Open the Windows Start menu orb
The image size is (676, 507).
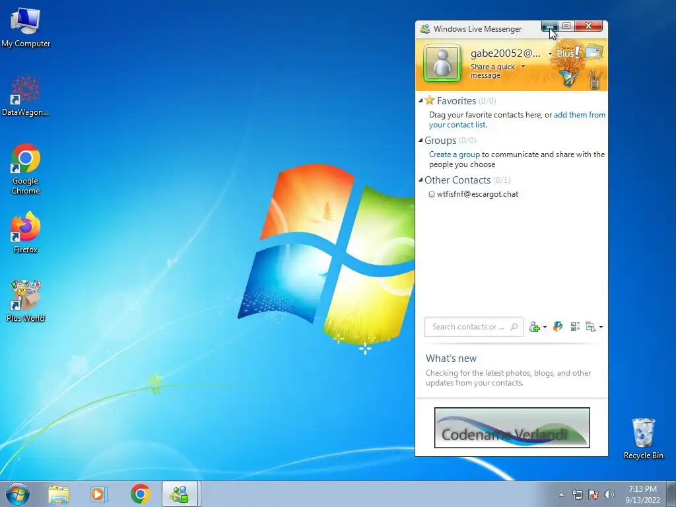click(x=18, y=494)
